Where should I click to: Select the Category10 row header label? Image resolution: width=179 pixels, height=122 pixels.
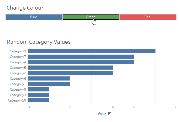(x=17, y=100)
